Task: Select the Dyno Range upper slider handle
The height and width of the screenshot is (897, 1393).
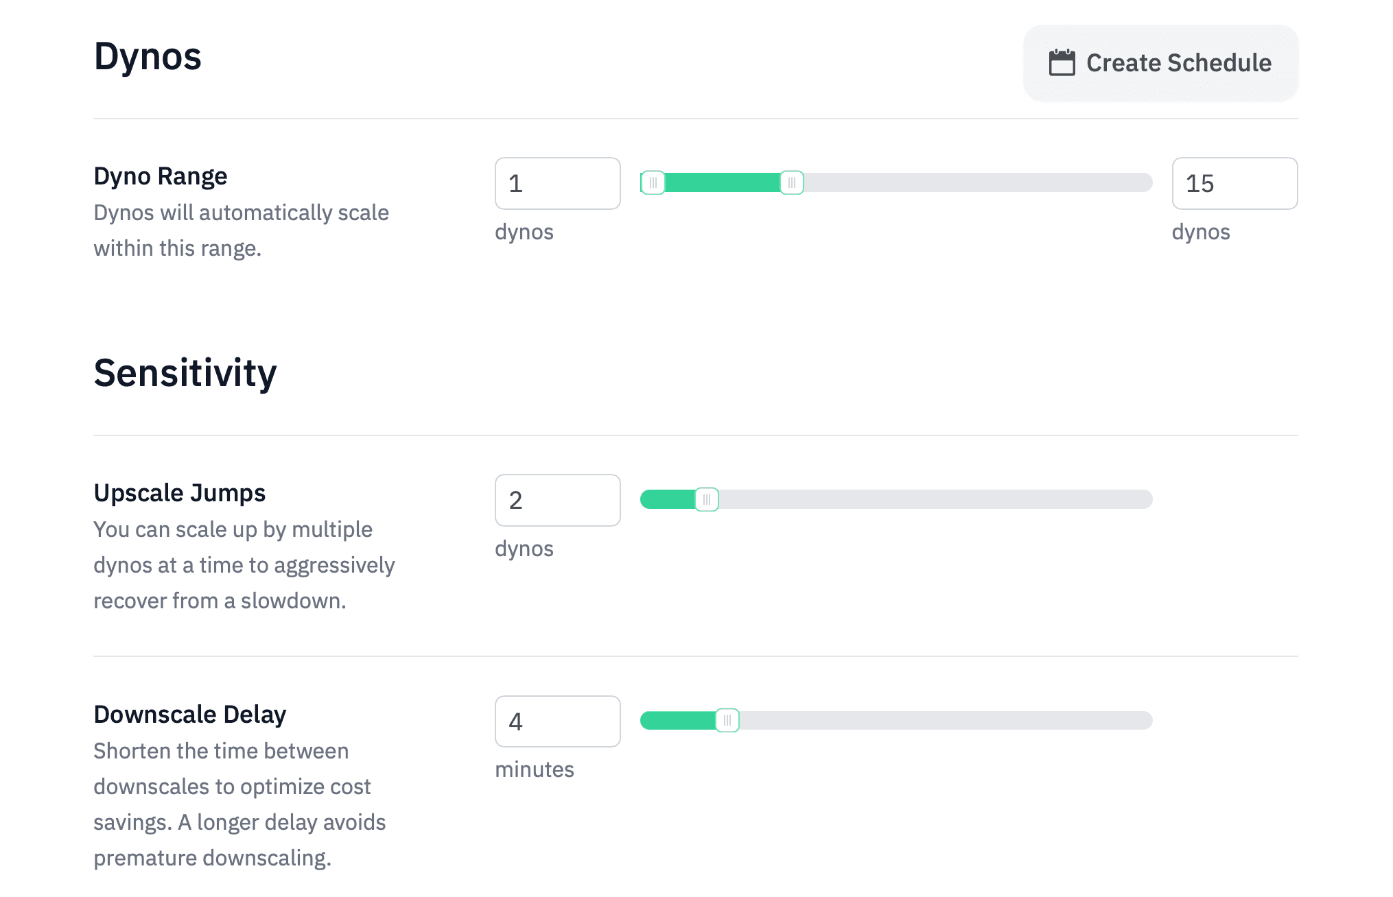Action: 792,182
